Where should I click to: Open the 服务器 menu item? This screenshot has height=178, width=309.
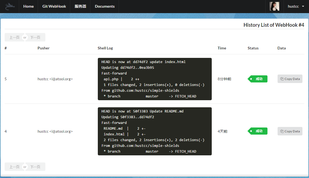pos(80,7)
